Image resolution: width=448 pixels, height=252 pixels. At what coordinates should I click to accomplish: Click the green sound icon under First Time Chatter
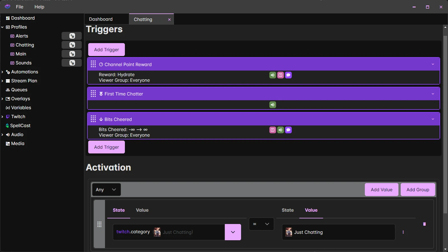pos(273,105)
